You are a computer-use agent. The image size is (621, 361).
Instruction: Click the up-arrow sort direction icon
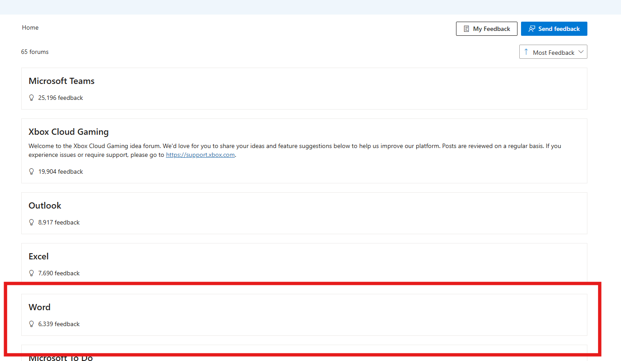point(526,52)
